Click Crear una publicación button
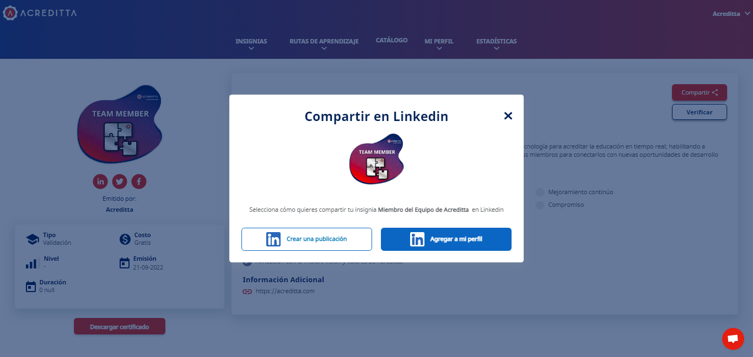 tap(306, 239)
